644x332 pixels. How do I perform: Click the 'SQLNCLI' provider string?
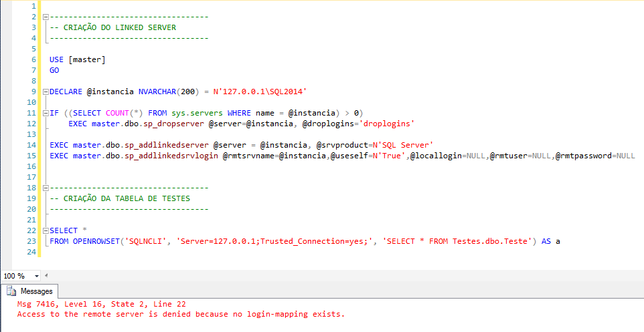pyautogui.click(x=145, y=241)
